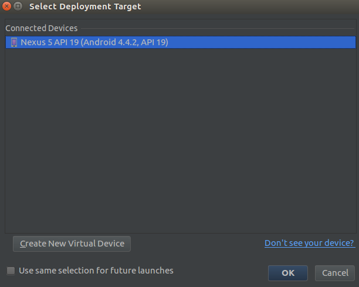The width and height of the screenshot is (359, 287).
Task: Click the "Nexus 5" device name text
Action: (x=36, y=42)
